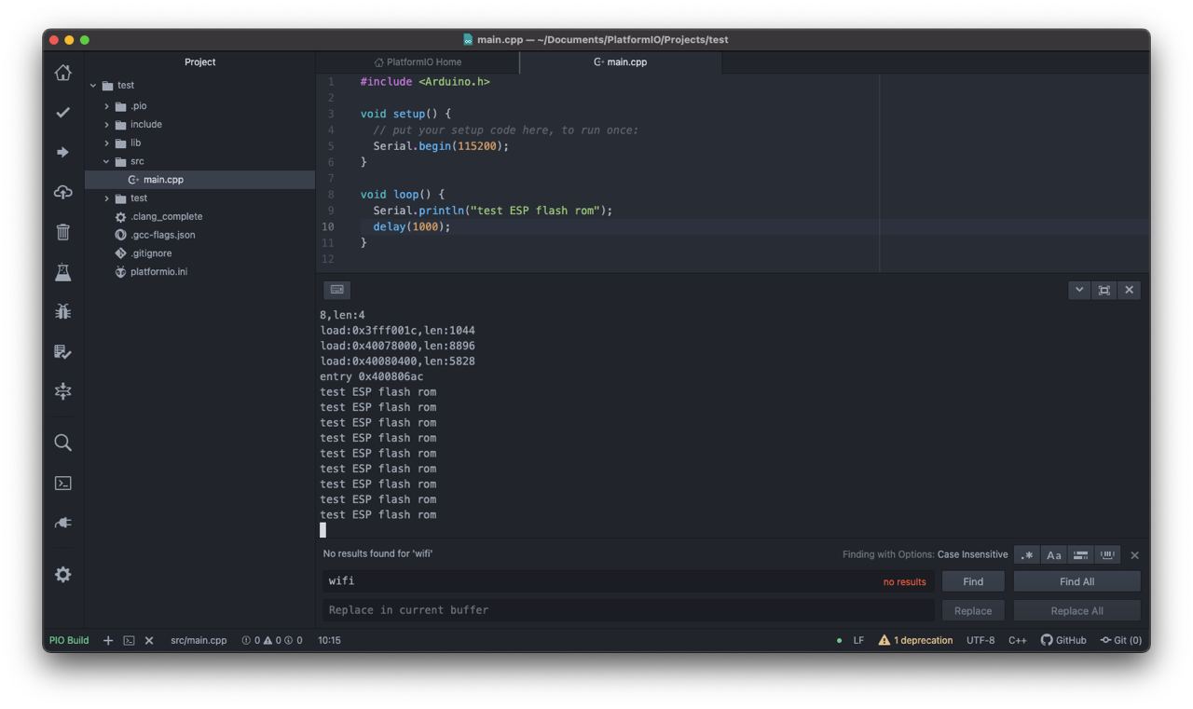Click the Upload arrow icon
Viewport: 1193px width, 709px height.
pos(62,152)
